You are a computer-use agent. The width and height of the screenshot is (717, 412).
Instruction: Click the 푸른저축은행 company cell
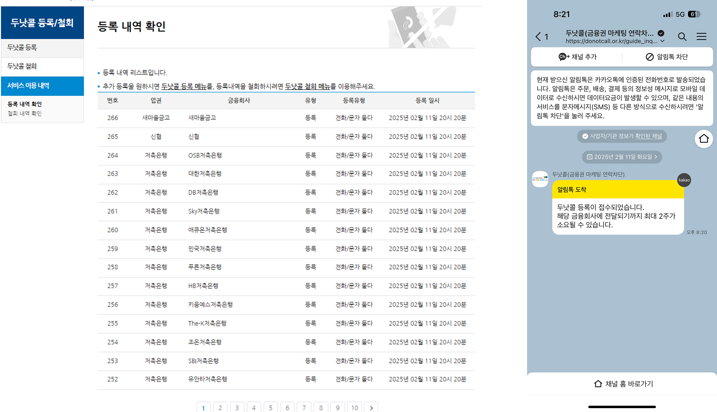tap(205, 267)
